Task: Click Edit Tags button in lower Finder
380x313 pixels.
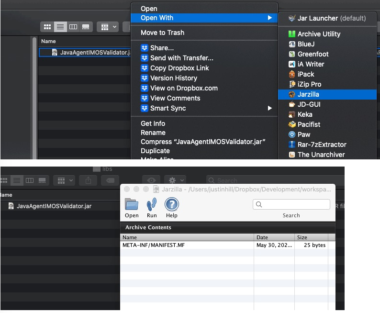Action: pyautogui.click(x=110, y=180)
